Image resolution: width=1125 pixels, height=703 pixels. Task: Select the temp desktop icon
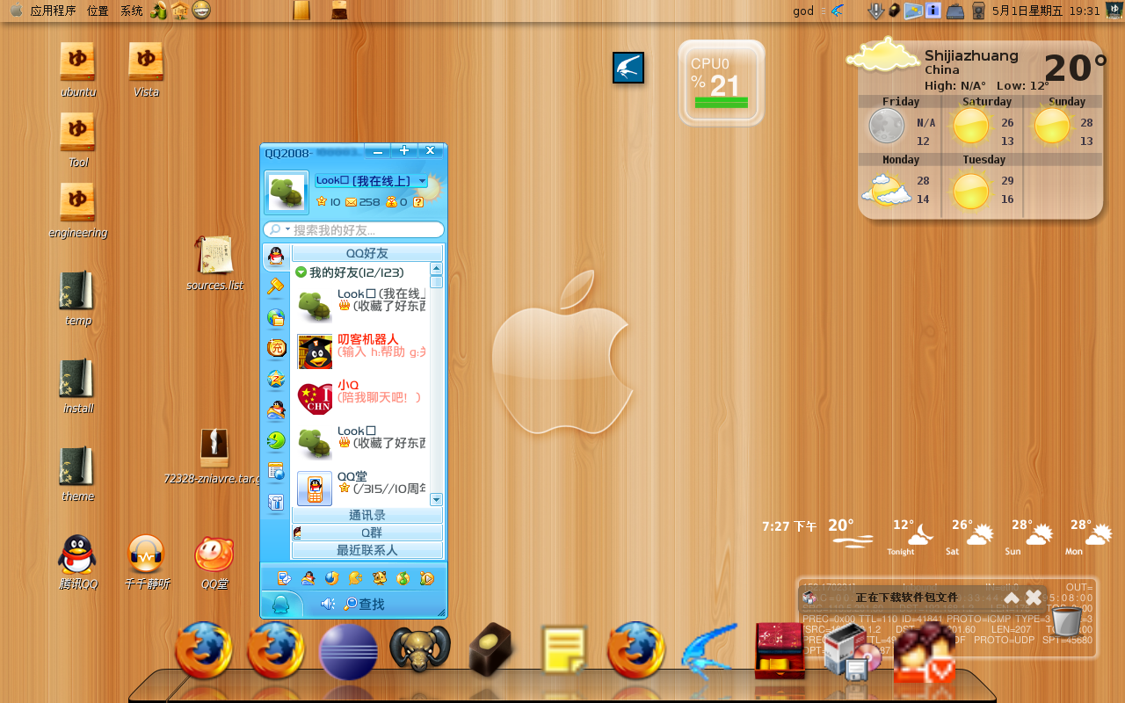click(x=77, y=291)
